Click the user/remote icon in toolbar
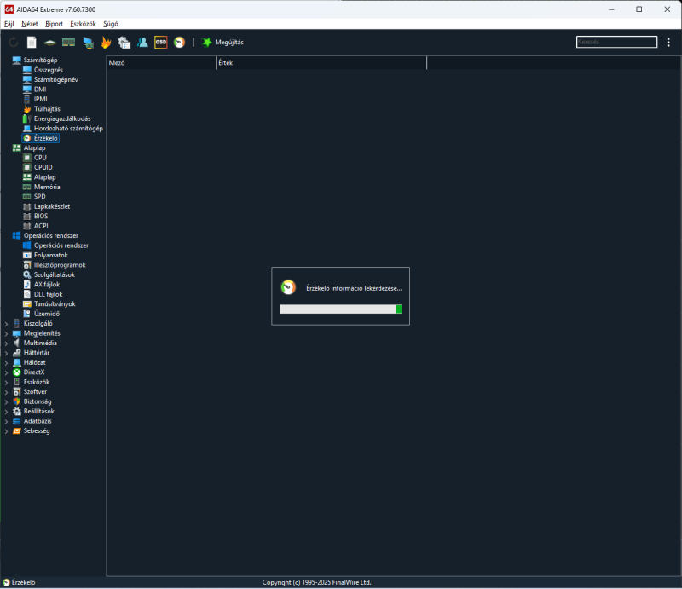This screenshot has width=682, height=589. click(x=142, y=43)
